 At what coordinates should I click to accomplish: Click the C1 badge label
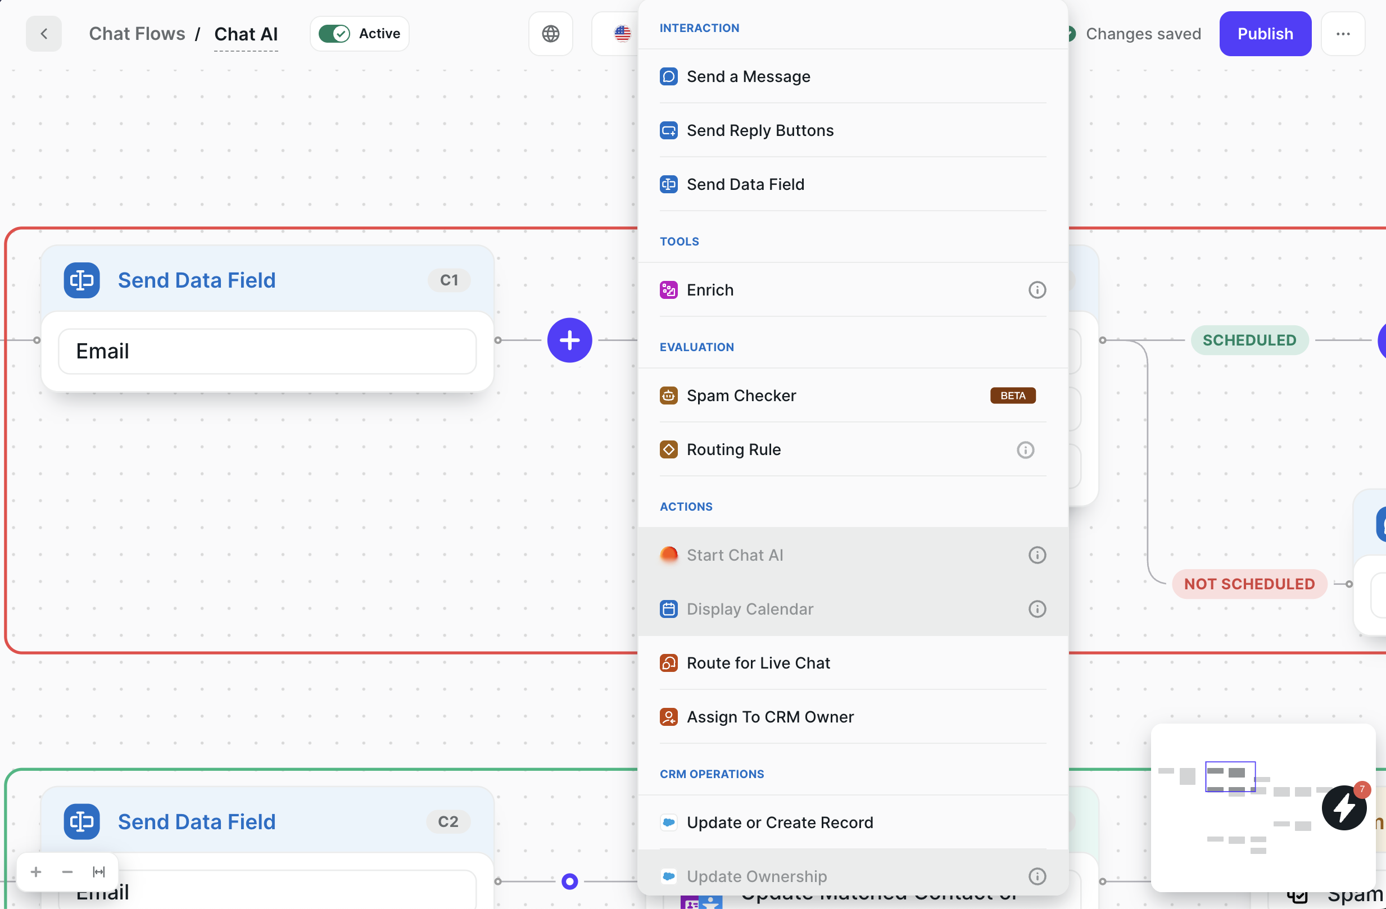[449, 280]
